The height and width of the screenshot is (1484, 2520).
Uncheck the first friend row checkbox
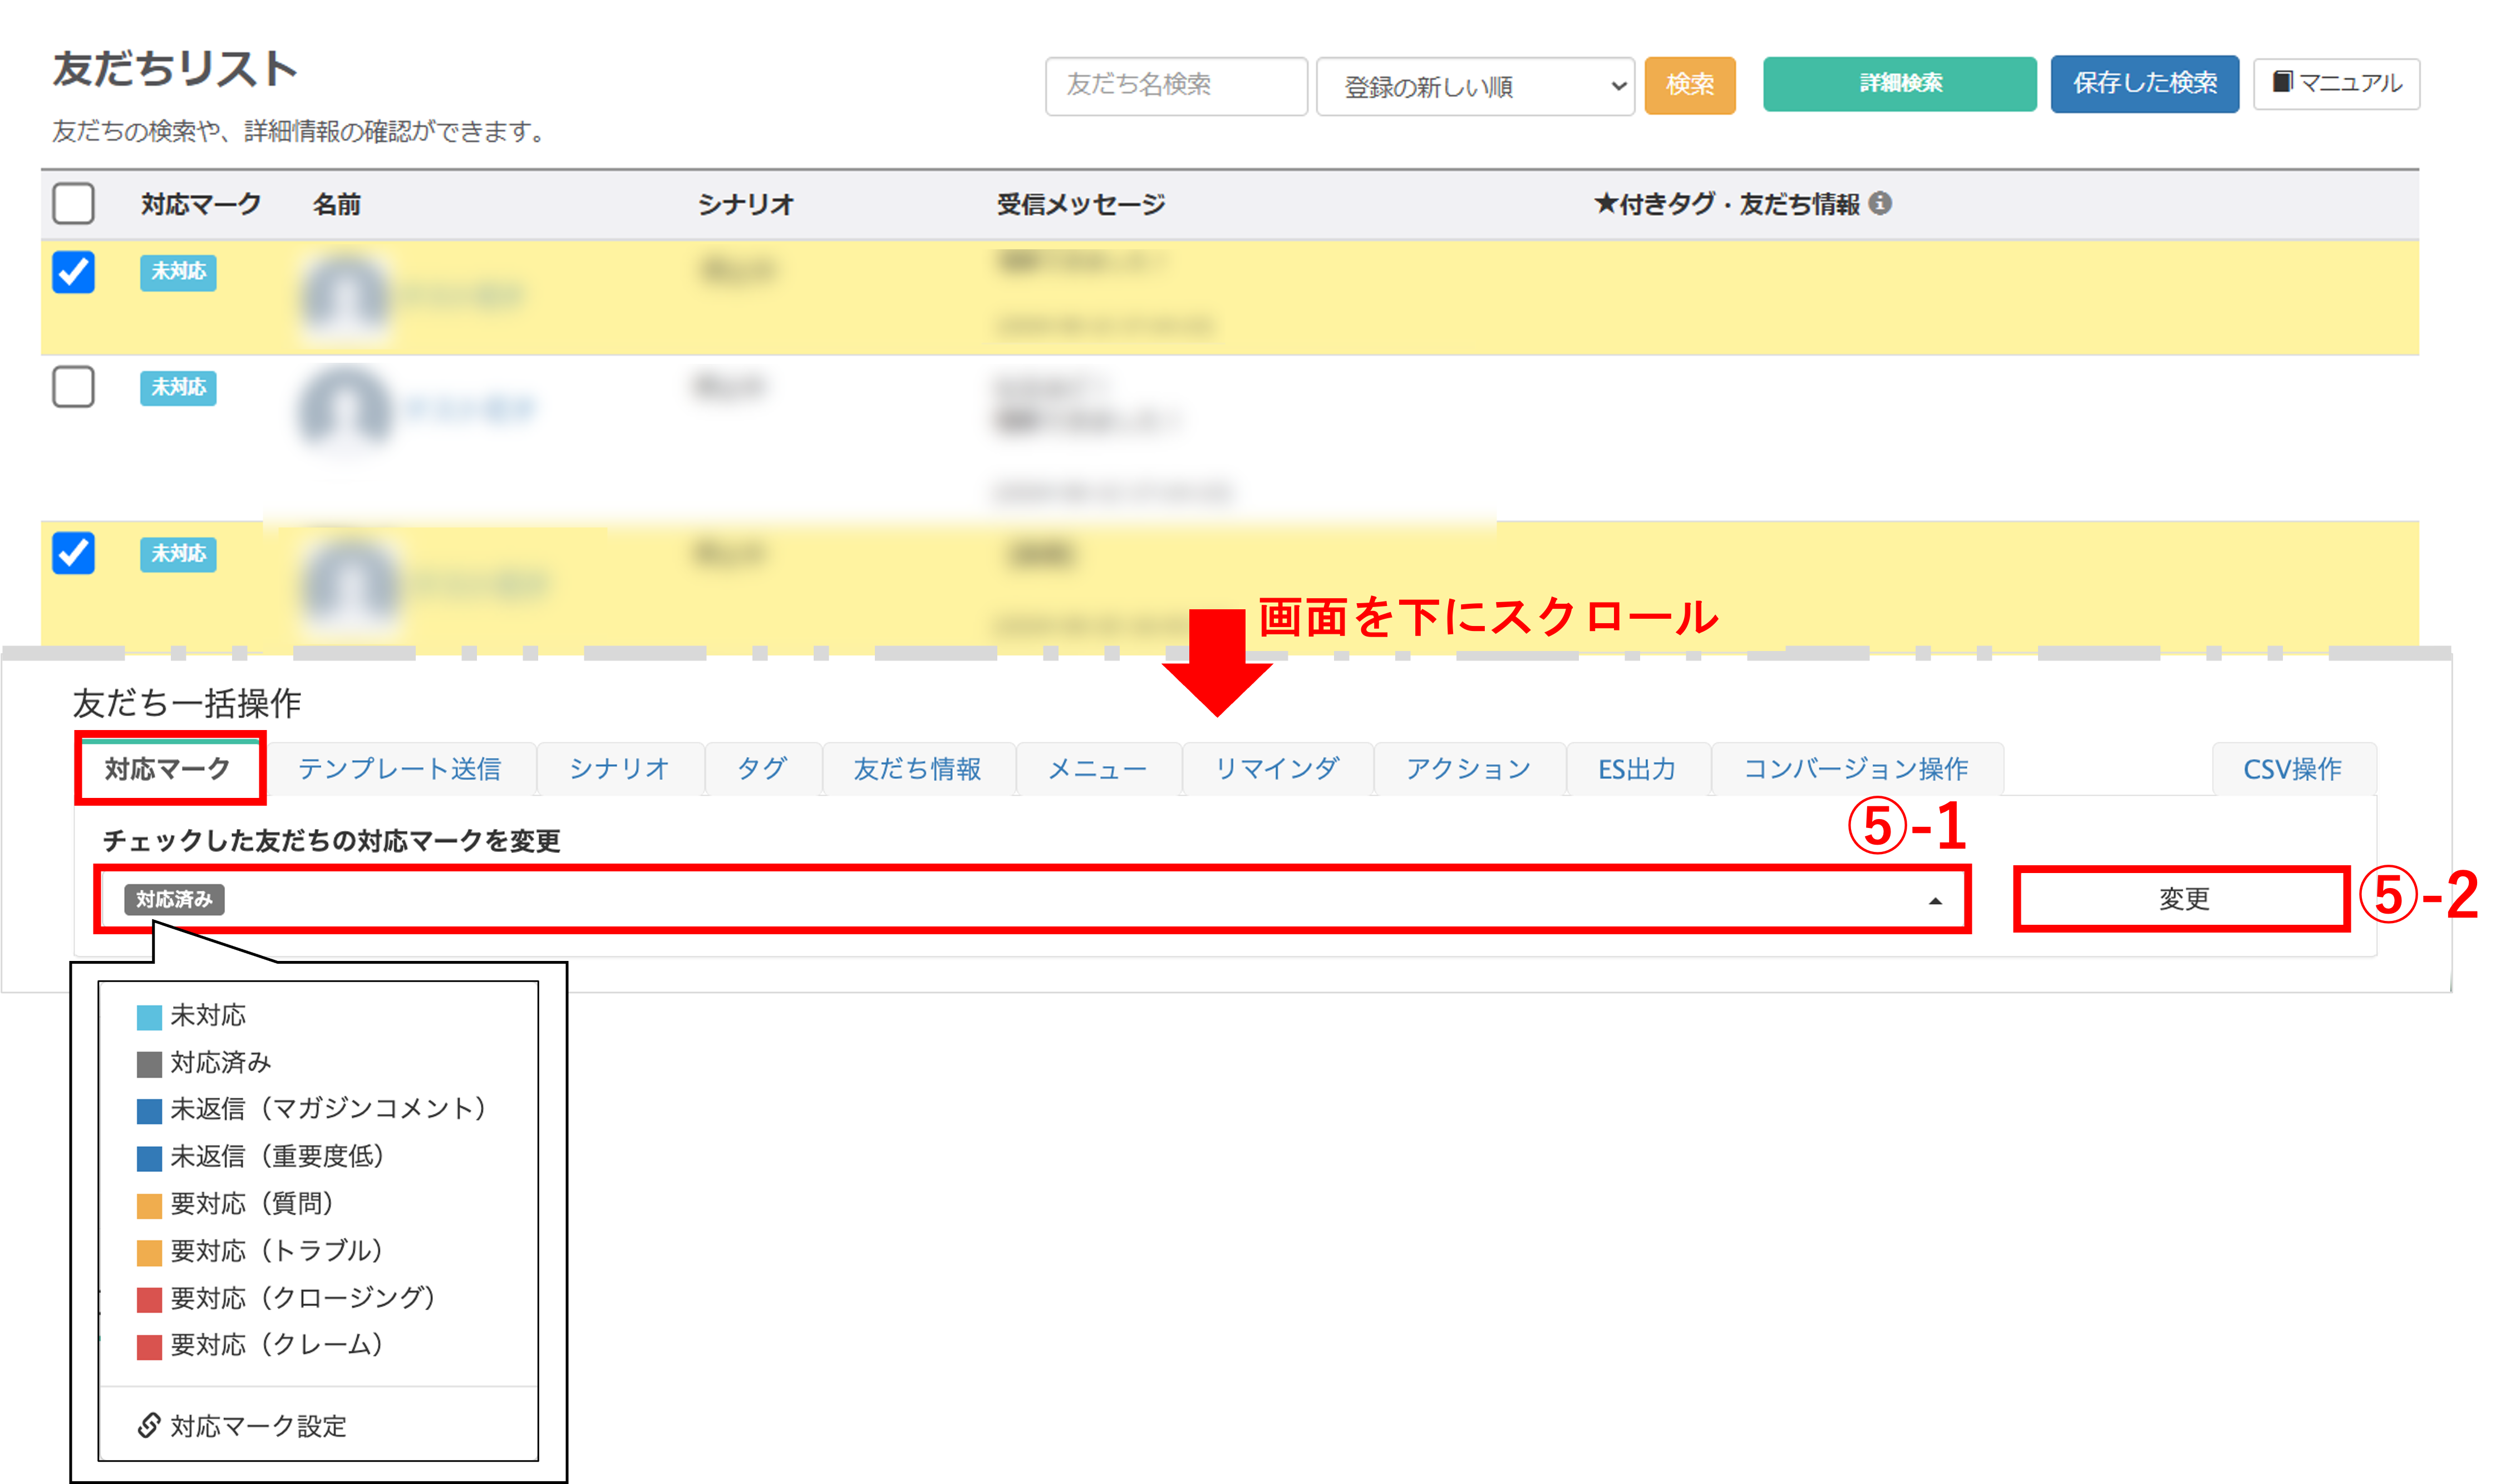tap(73, 272)
